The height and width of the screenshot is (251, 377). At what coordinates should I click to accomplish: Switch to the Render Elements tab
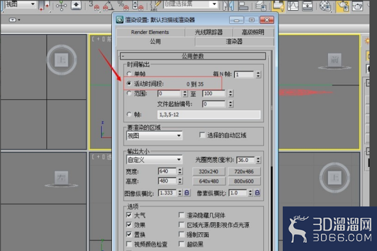150,32
